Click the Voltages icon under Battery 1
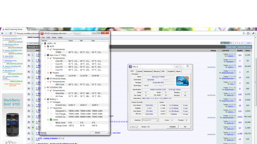 [51, 102]
